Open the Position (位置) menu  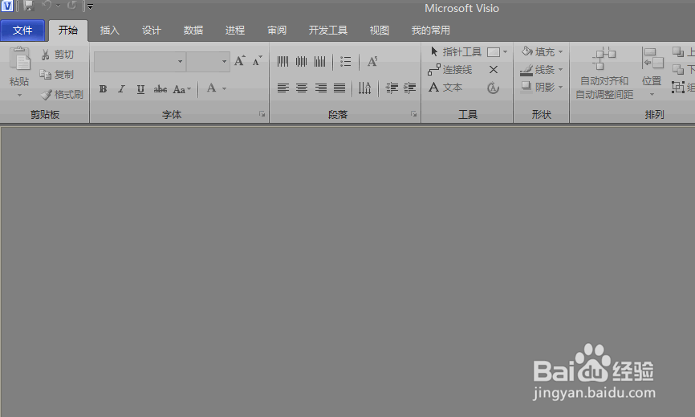point(652,72)
